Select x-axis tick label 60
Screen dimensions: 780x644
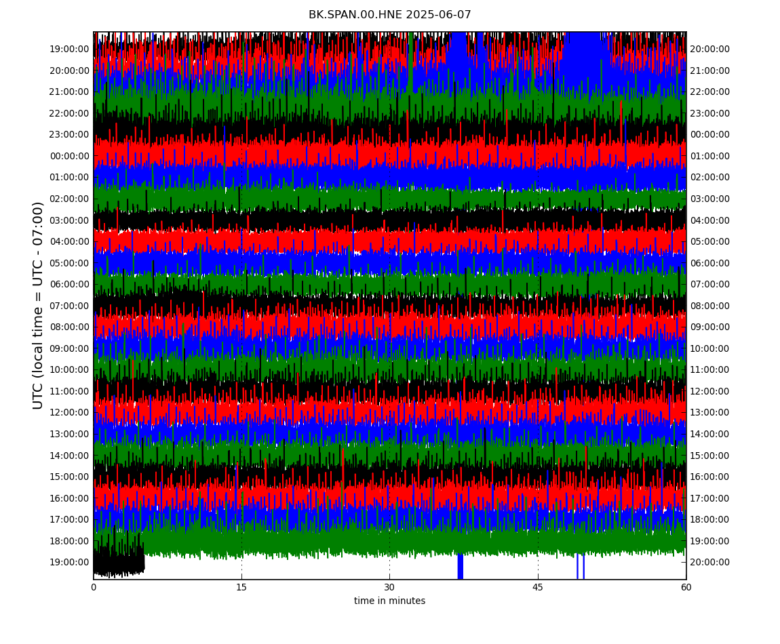(686, 587)
